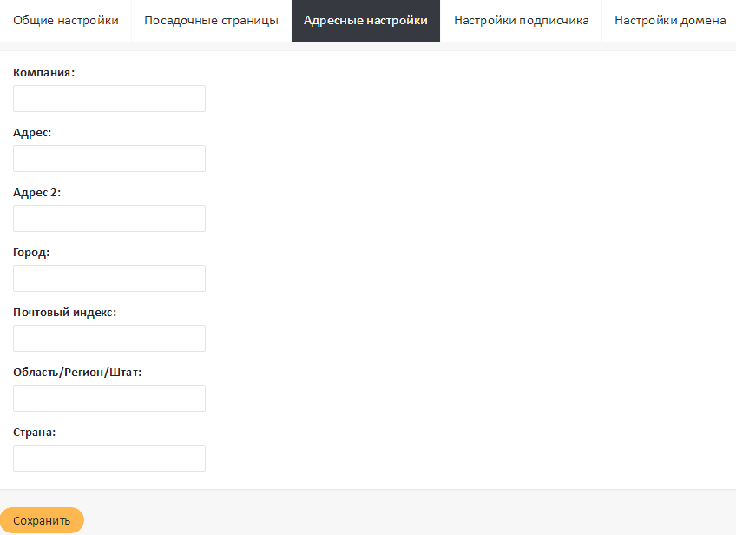Image resolution: width=736 pixels, height=535 pixels.
Task: Switch to Посадочные страницы tab
Action: (211, 21)
